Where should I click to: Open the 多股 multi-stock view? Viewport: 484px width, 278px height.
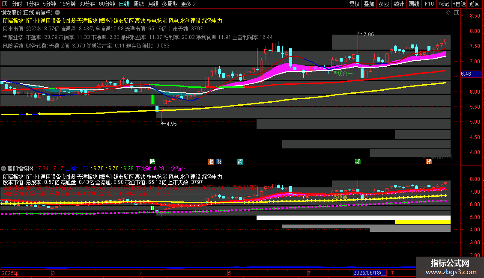[x=384, y=4]
